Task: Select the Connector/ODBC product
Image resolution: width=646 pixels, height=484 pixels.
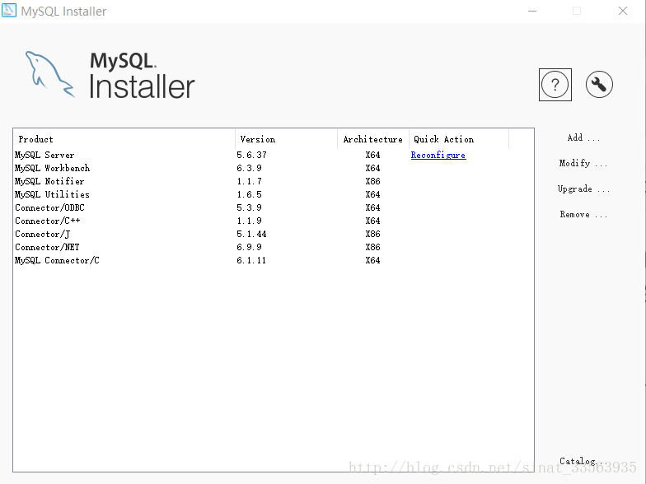Action: [x=49, y=207]
